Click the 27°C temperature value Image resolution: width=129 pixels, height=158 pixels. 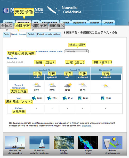tap(52, 90)
